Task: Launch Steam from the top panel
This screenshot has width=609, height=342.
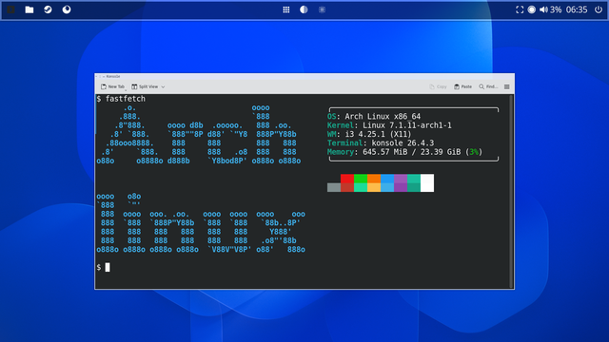Action: 48,9
